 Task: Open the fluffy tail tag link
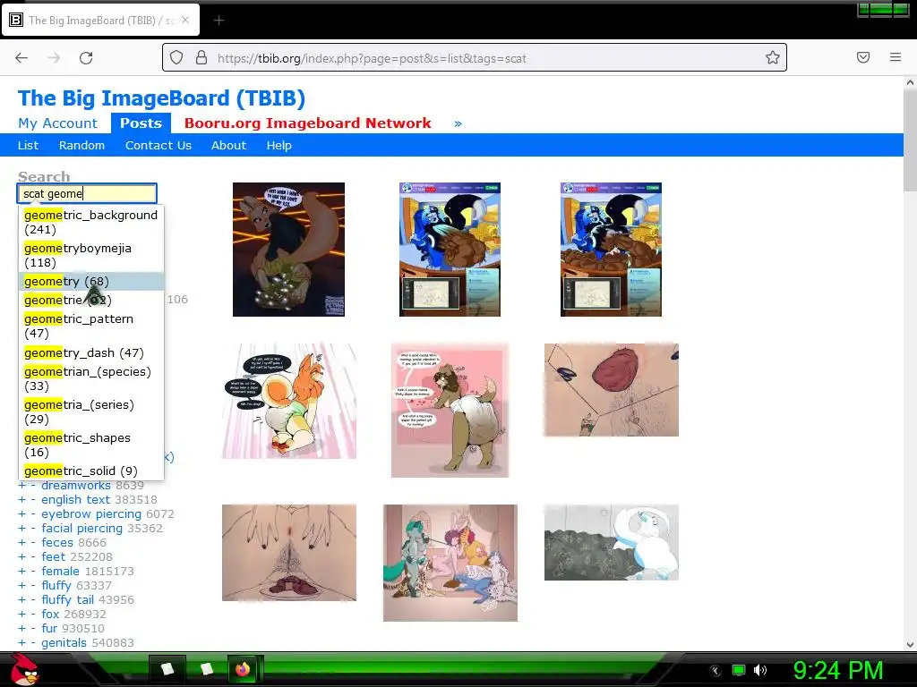point(68,600)
